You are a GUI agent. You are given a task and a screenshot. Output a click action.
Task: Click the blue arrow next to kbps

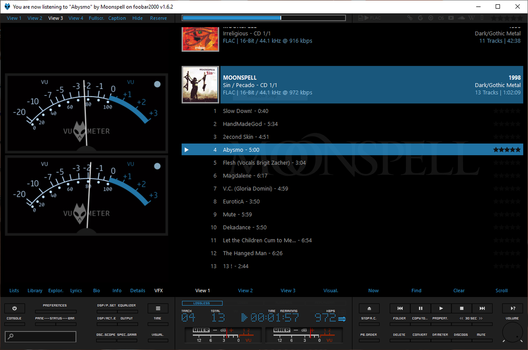[x=342, y=319]
